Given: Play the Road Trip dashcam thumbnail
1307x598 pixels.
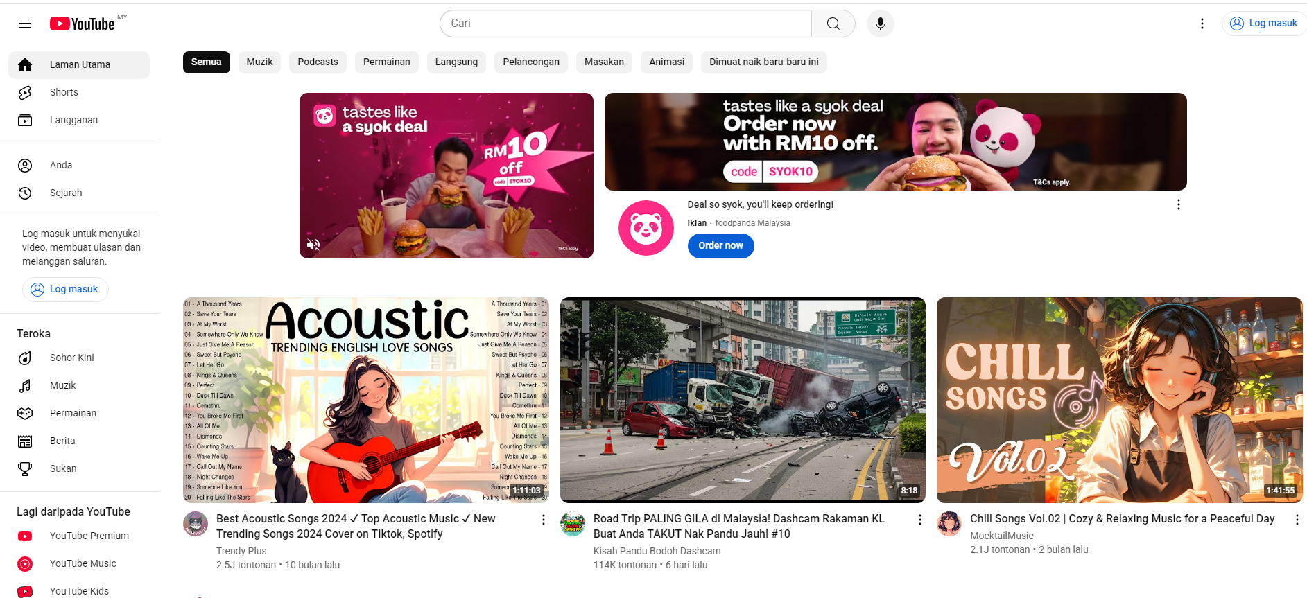Looking at the screenshot, I should (x=743, y=400).
